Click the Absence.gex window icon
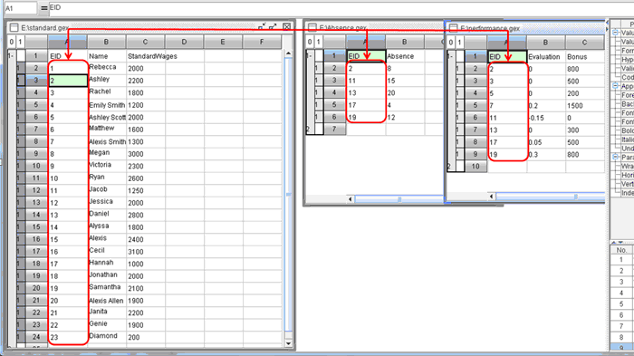This screenshot has height=356, width=634. tap(312, 27)
